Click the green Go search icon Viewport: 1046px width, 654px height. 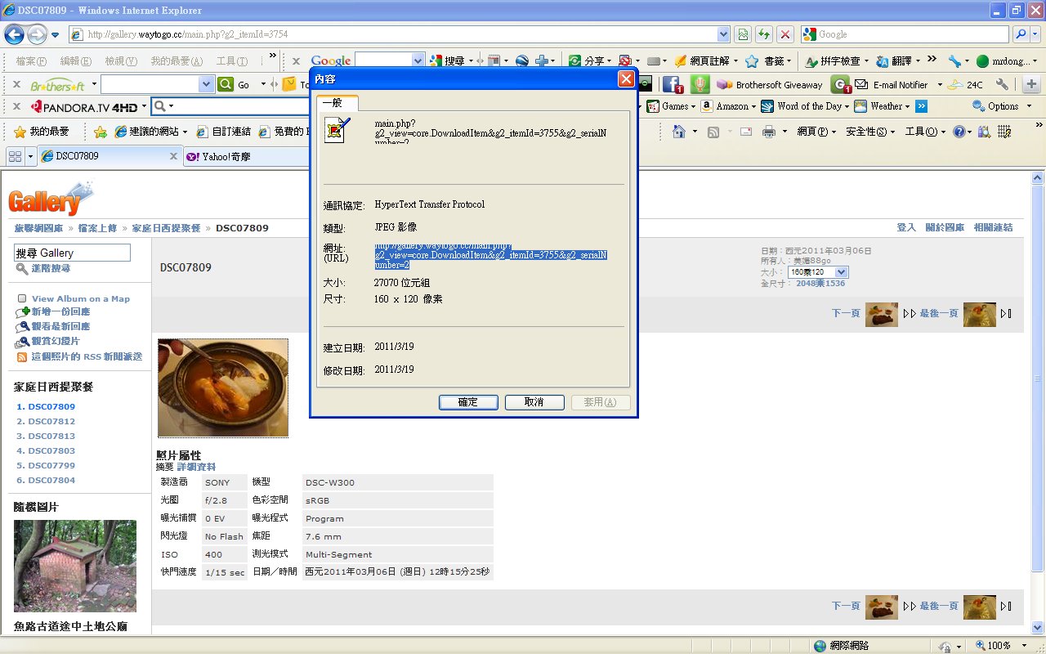(226, 84)
